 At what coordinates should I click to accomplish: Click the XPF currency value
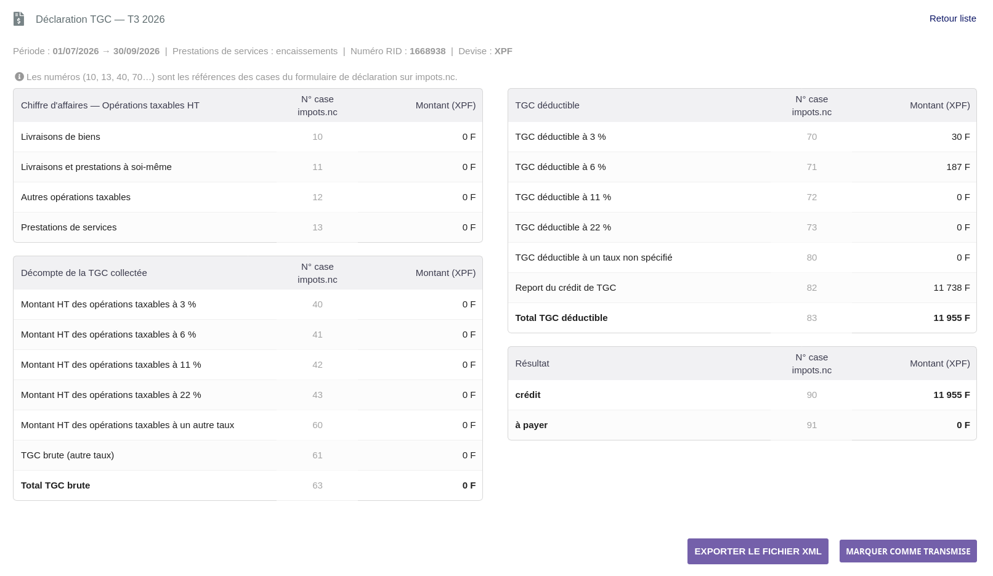pyautogui.click(x=503, y=51)
